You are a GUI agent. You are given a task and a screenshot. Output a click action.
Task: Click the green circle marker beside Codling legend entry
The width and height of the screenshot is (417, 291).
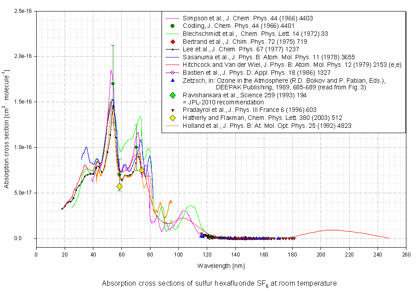point(173,26)
